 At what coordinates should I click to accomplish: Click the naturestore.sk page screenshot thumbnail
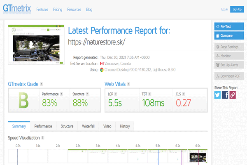pos(37,45)
